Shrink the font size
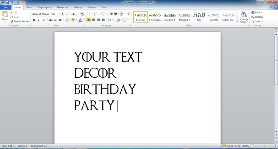This screenshot has height=149, width=278. point(67,14)
